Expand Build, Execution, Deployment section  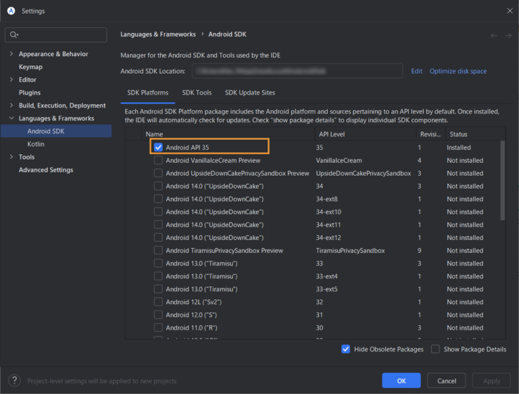(11, 105)
